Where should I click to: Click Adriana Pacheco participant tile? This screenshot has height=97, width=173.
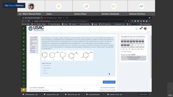[x=141, y=8]
